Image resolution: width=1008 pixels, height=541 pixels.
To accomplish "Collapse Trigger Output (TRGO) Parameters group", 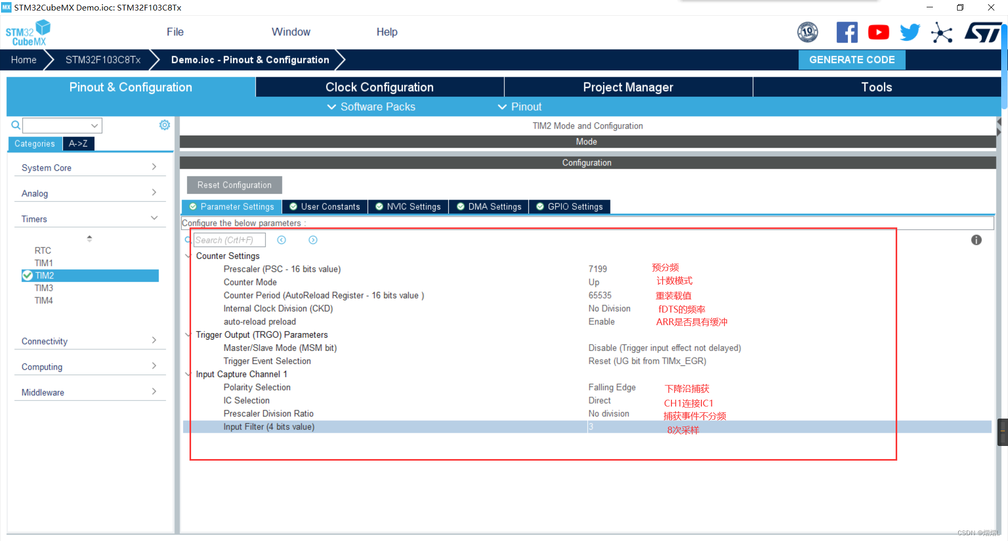I will pos(188,335).
